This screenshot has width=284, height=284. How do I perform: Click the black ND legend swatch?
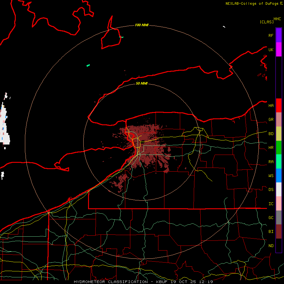pos(279,246)
